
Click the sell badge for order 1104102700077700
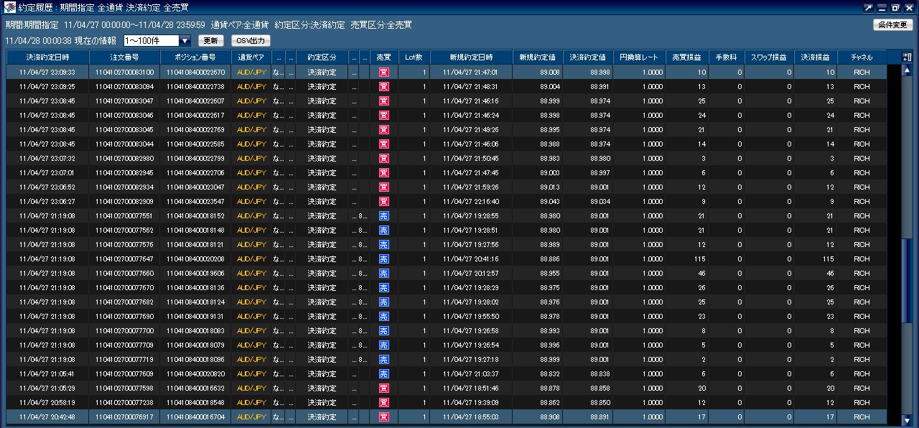point(384,330)
